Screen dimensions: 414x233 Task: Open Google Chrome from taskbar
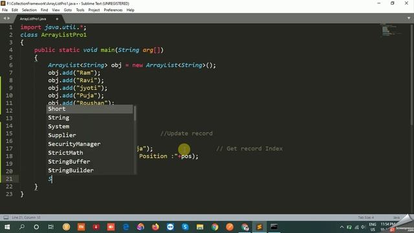pos(215,227)
